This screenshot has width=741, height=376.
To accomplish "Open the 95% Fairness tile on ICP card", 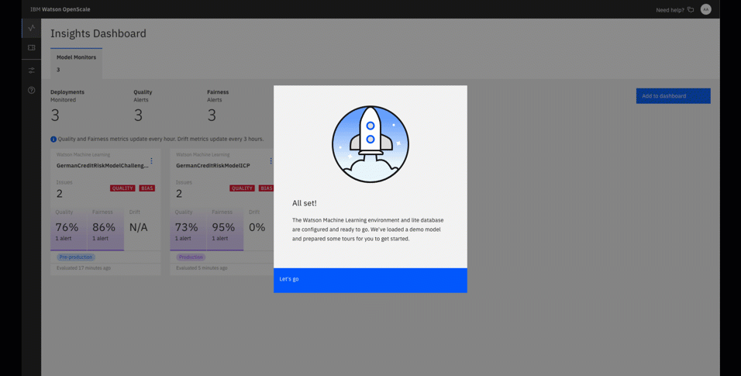I will [x=224, y=229].
